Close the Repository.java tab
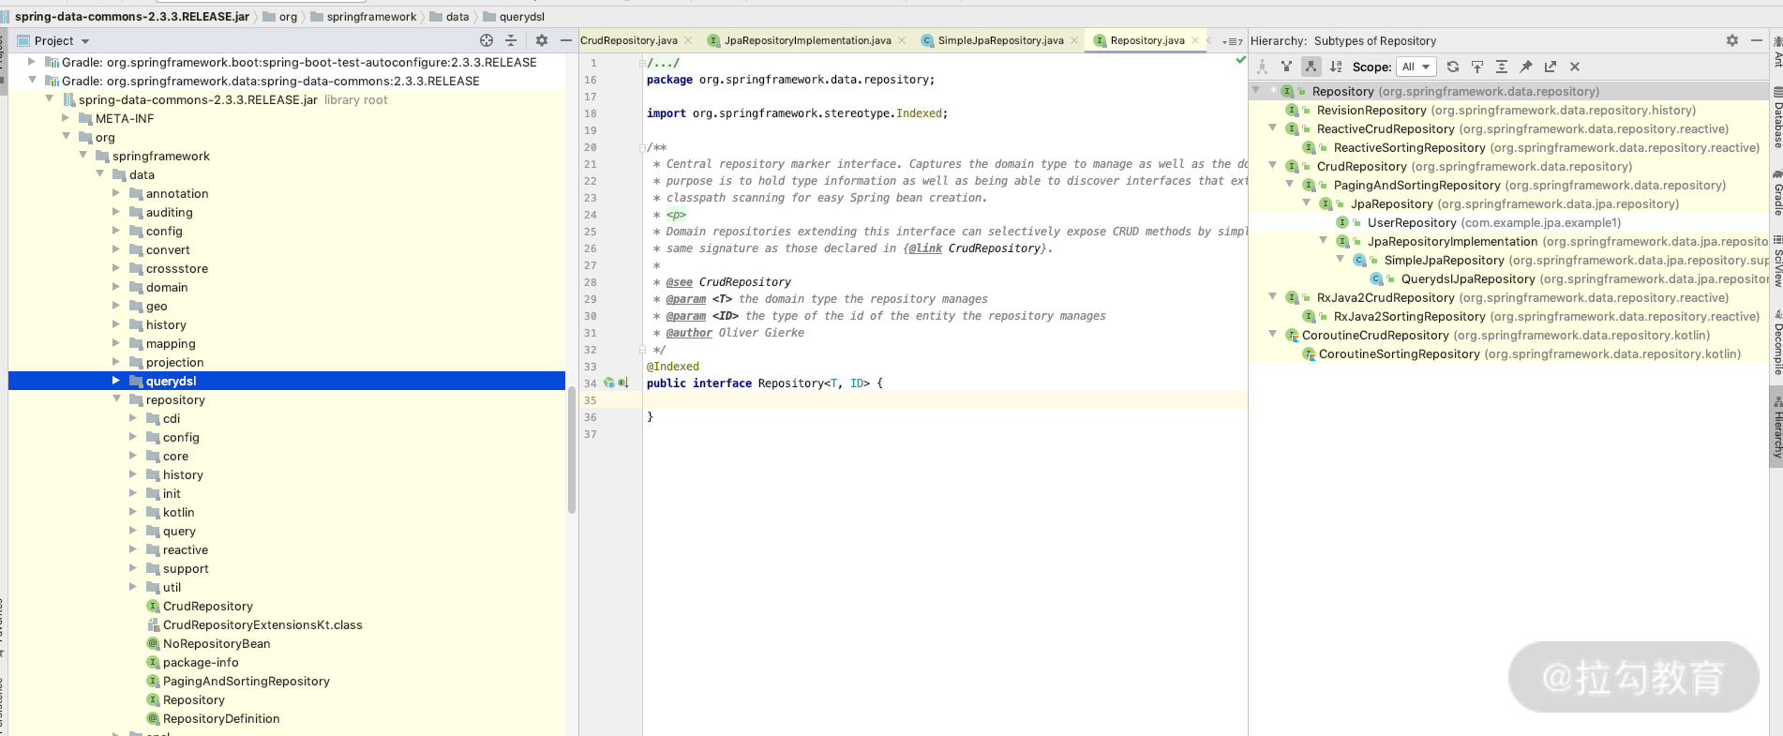The height and width of the screenshot is (736, 1783). (1194, 40)
